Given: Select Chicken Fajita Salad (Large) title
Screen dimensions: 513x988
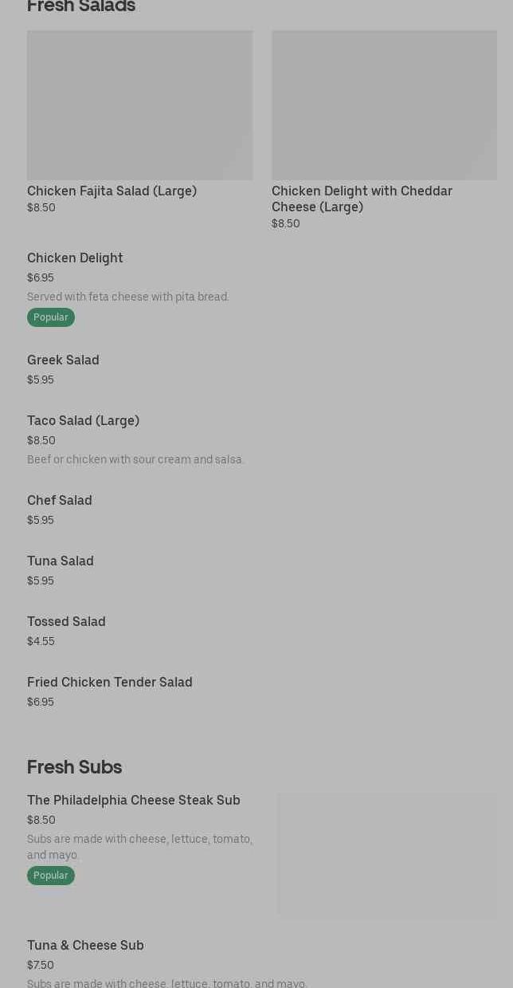Looking at the screenshot, I should click(x=112, y=191).
